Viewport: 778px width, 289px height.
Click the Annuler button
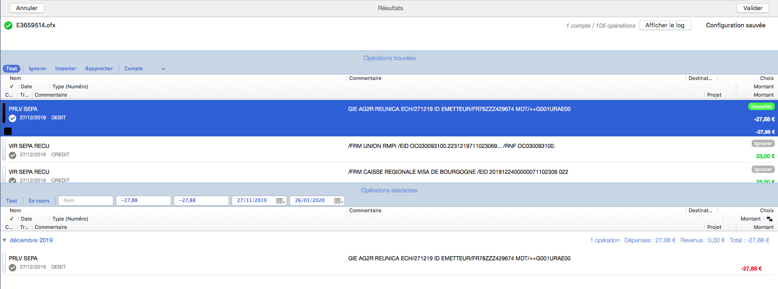click(27, 8)
